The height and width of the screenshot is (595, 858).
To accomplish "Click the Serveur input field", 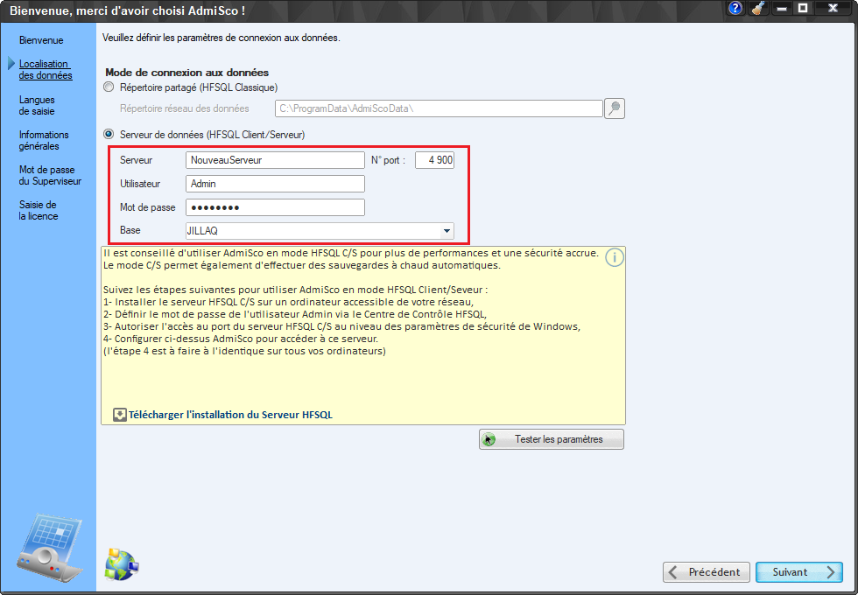I will [x=275, y=160].
